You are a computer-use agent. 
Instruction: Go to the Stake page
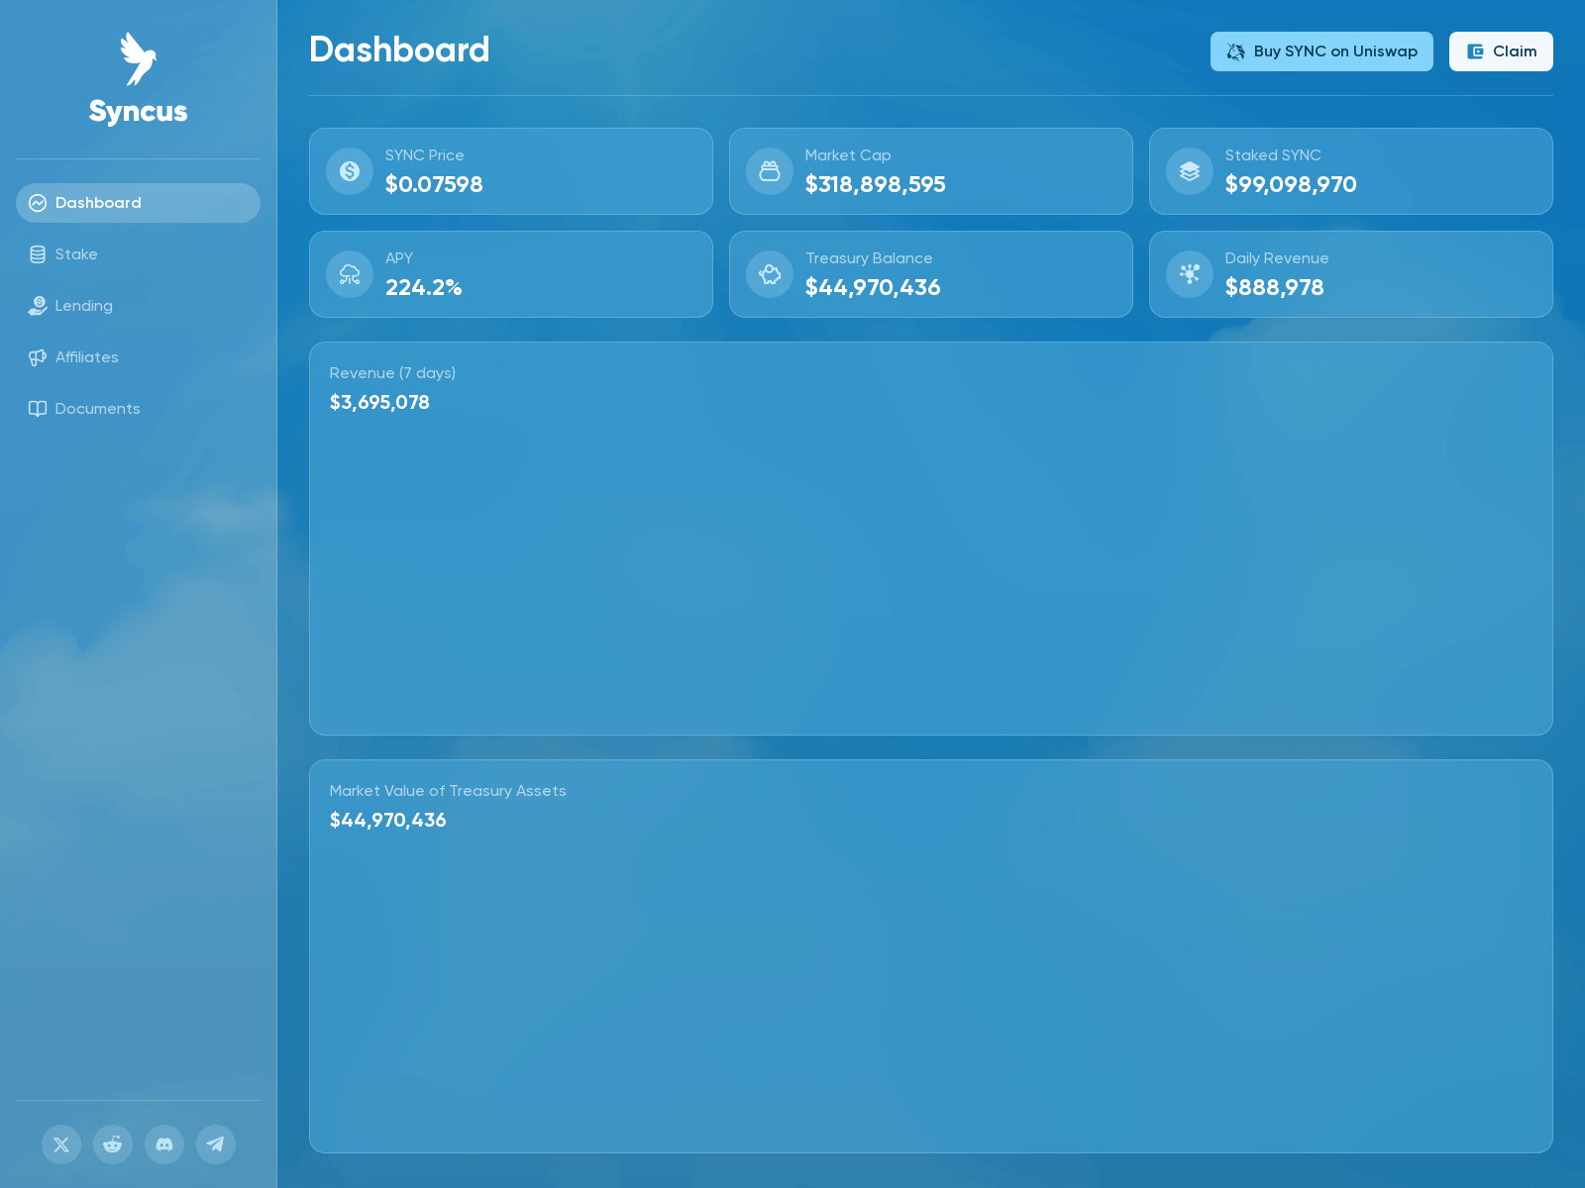(138, 254)
